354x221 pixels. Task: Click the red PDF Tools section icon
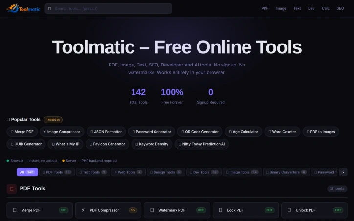pyautogui.click(x=12, y=189)
